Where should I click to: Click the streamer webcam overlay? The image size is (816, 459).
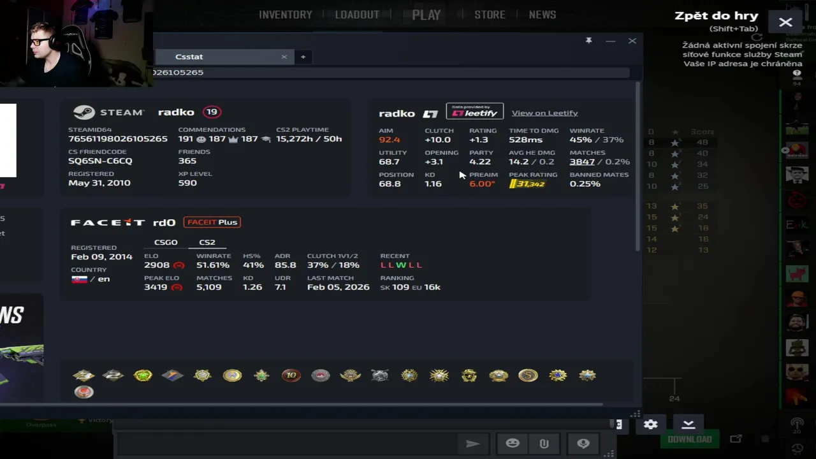[x=76, y=43]
